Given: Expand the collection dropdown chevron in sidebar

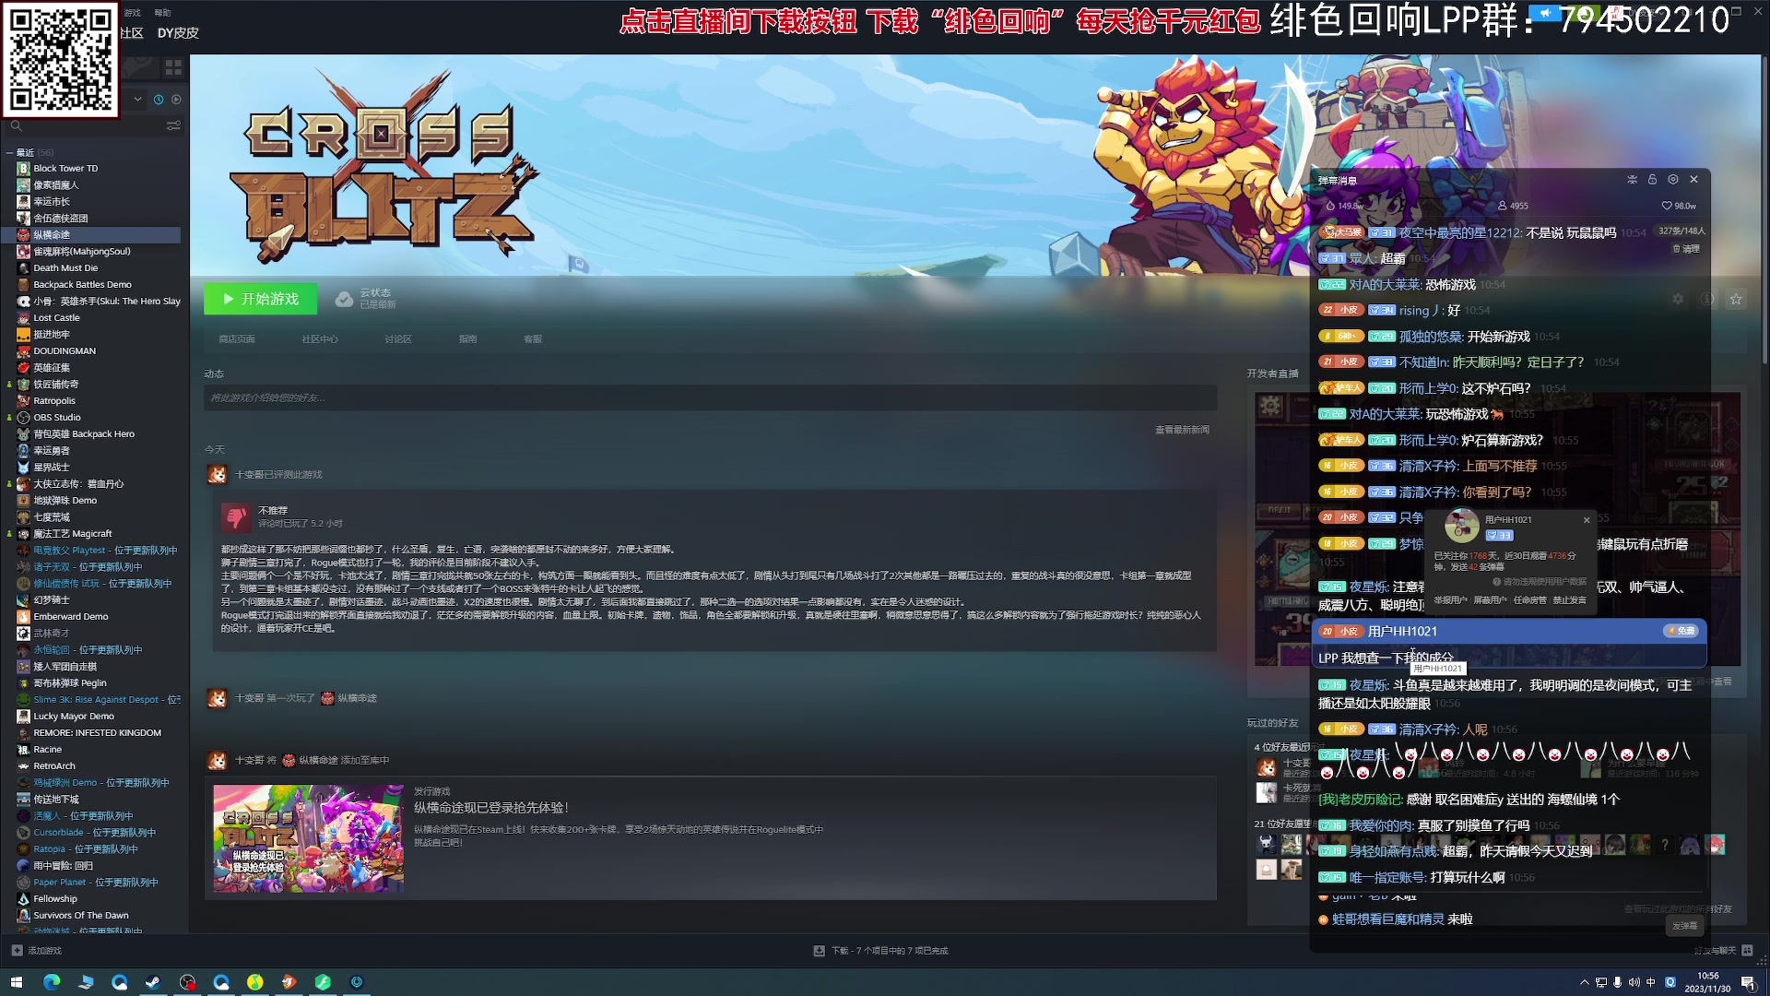Looking at the screenshot, I should click(138, 100).
